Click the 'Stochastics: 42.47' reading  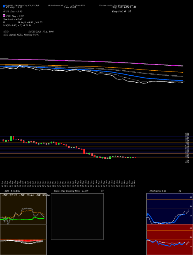(x=13, y=19)
